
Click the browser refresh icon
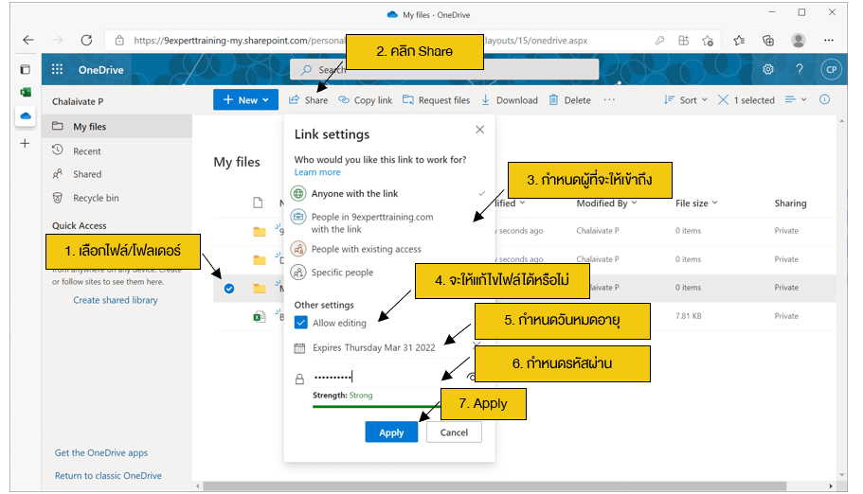[86, 41]
